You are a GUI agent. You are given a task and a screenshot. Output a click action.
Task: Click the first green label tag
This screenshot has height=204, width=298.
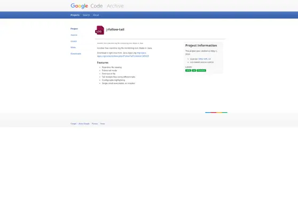188,70
